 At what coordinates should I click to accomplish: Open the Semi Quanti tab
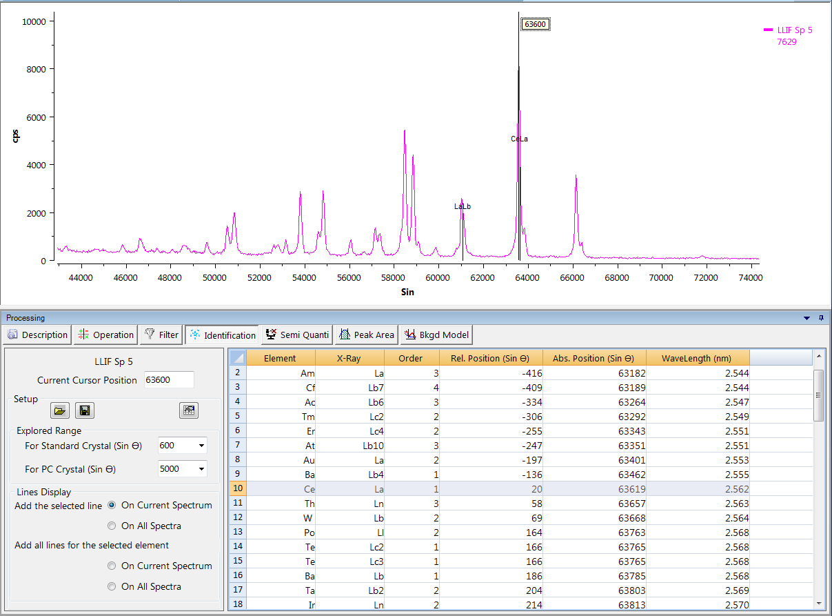[x=297, y=335]
